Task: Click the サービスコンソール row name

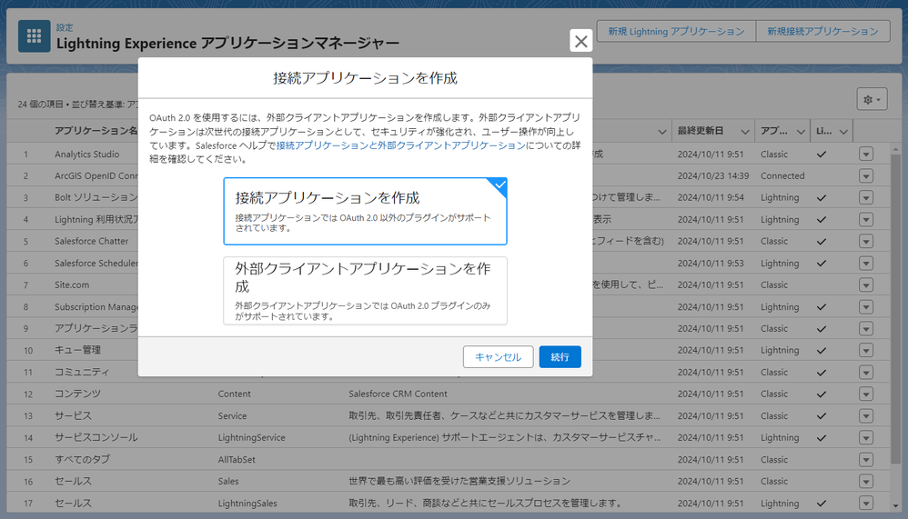Action: coord(96,437)
